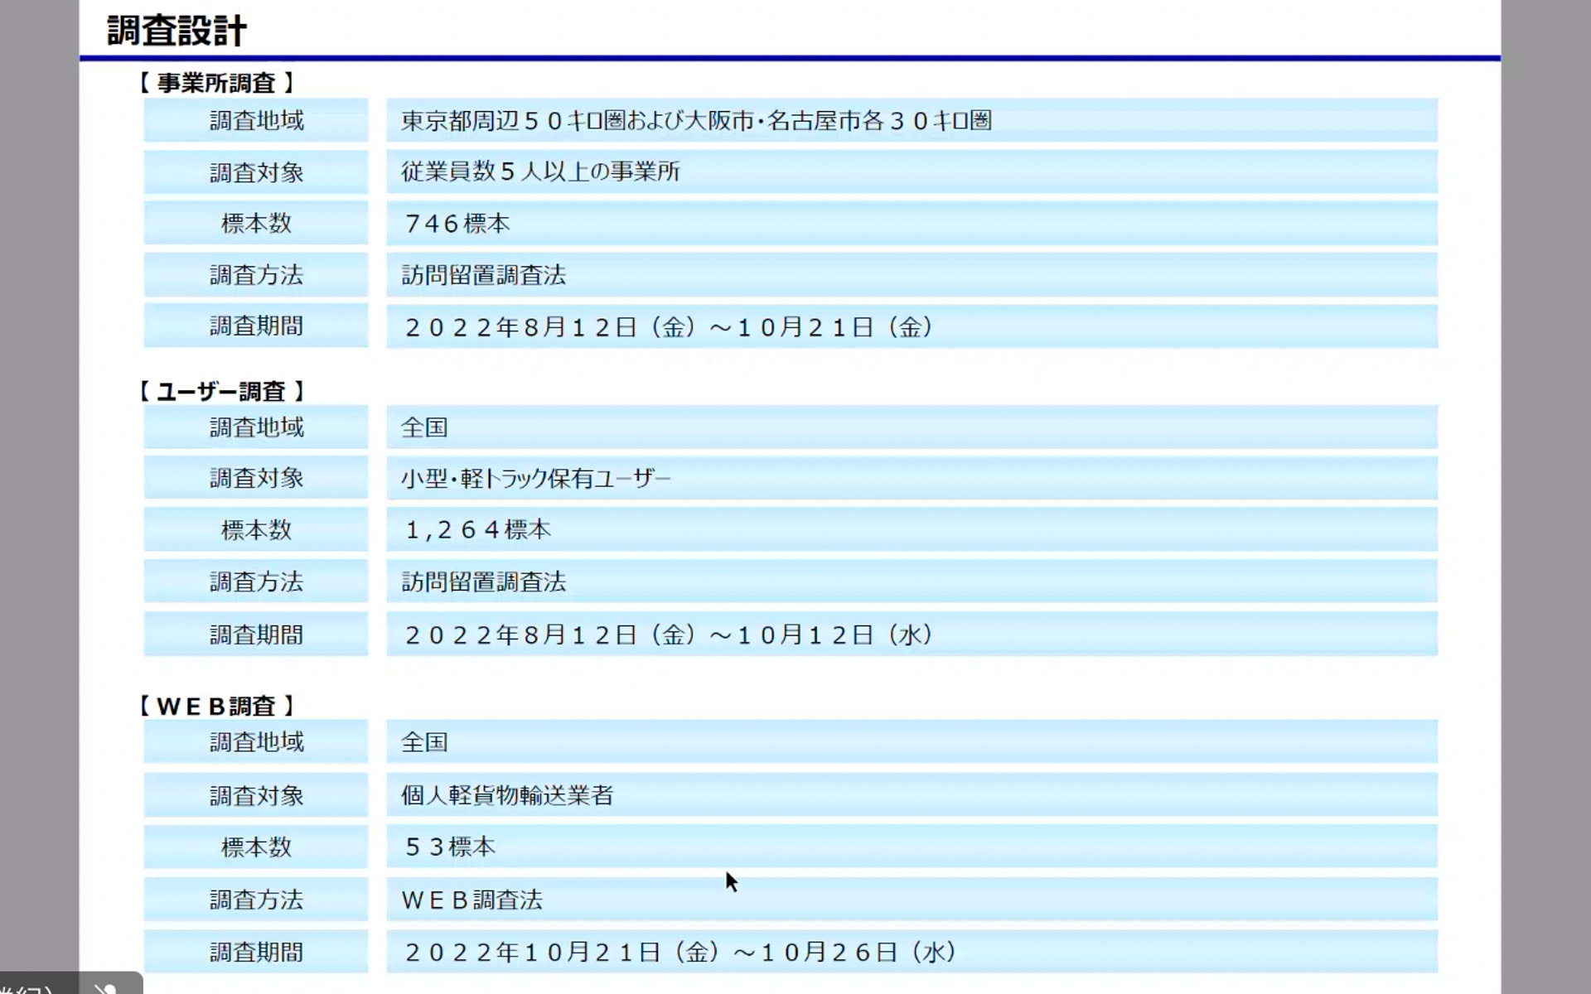Image resolution: width=1591 pixels, height=994 pixels.
Task: Click the 【事業所調査】 section heading
Action: click(x=217, y=83)
